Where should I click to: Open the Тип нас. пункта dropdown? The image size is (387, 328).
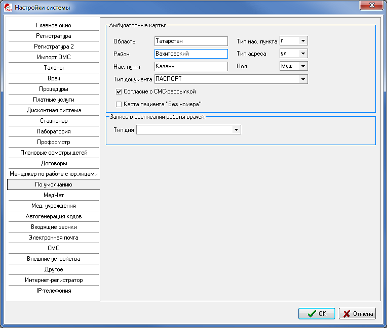point(303,41)
